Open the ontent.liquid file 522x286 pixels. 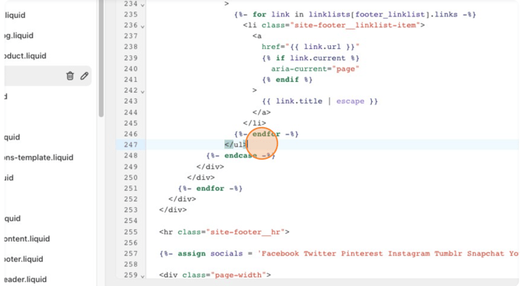pyautogui.click(x=27, y=238)
